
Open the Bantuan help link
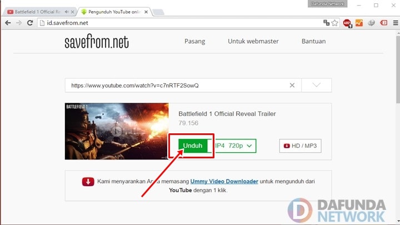pos(313,41)
